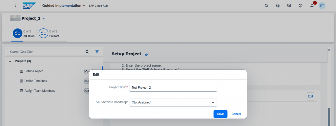The width and height of the screenshot is (336, 126).
Task: Open the help question mark icon
Action: click(301, 6)
